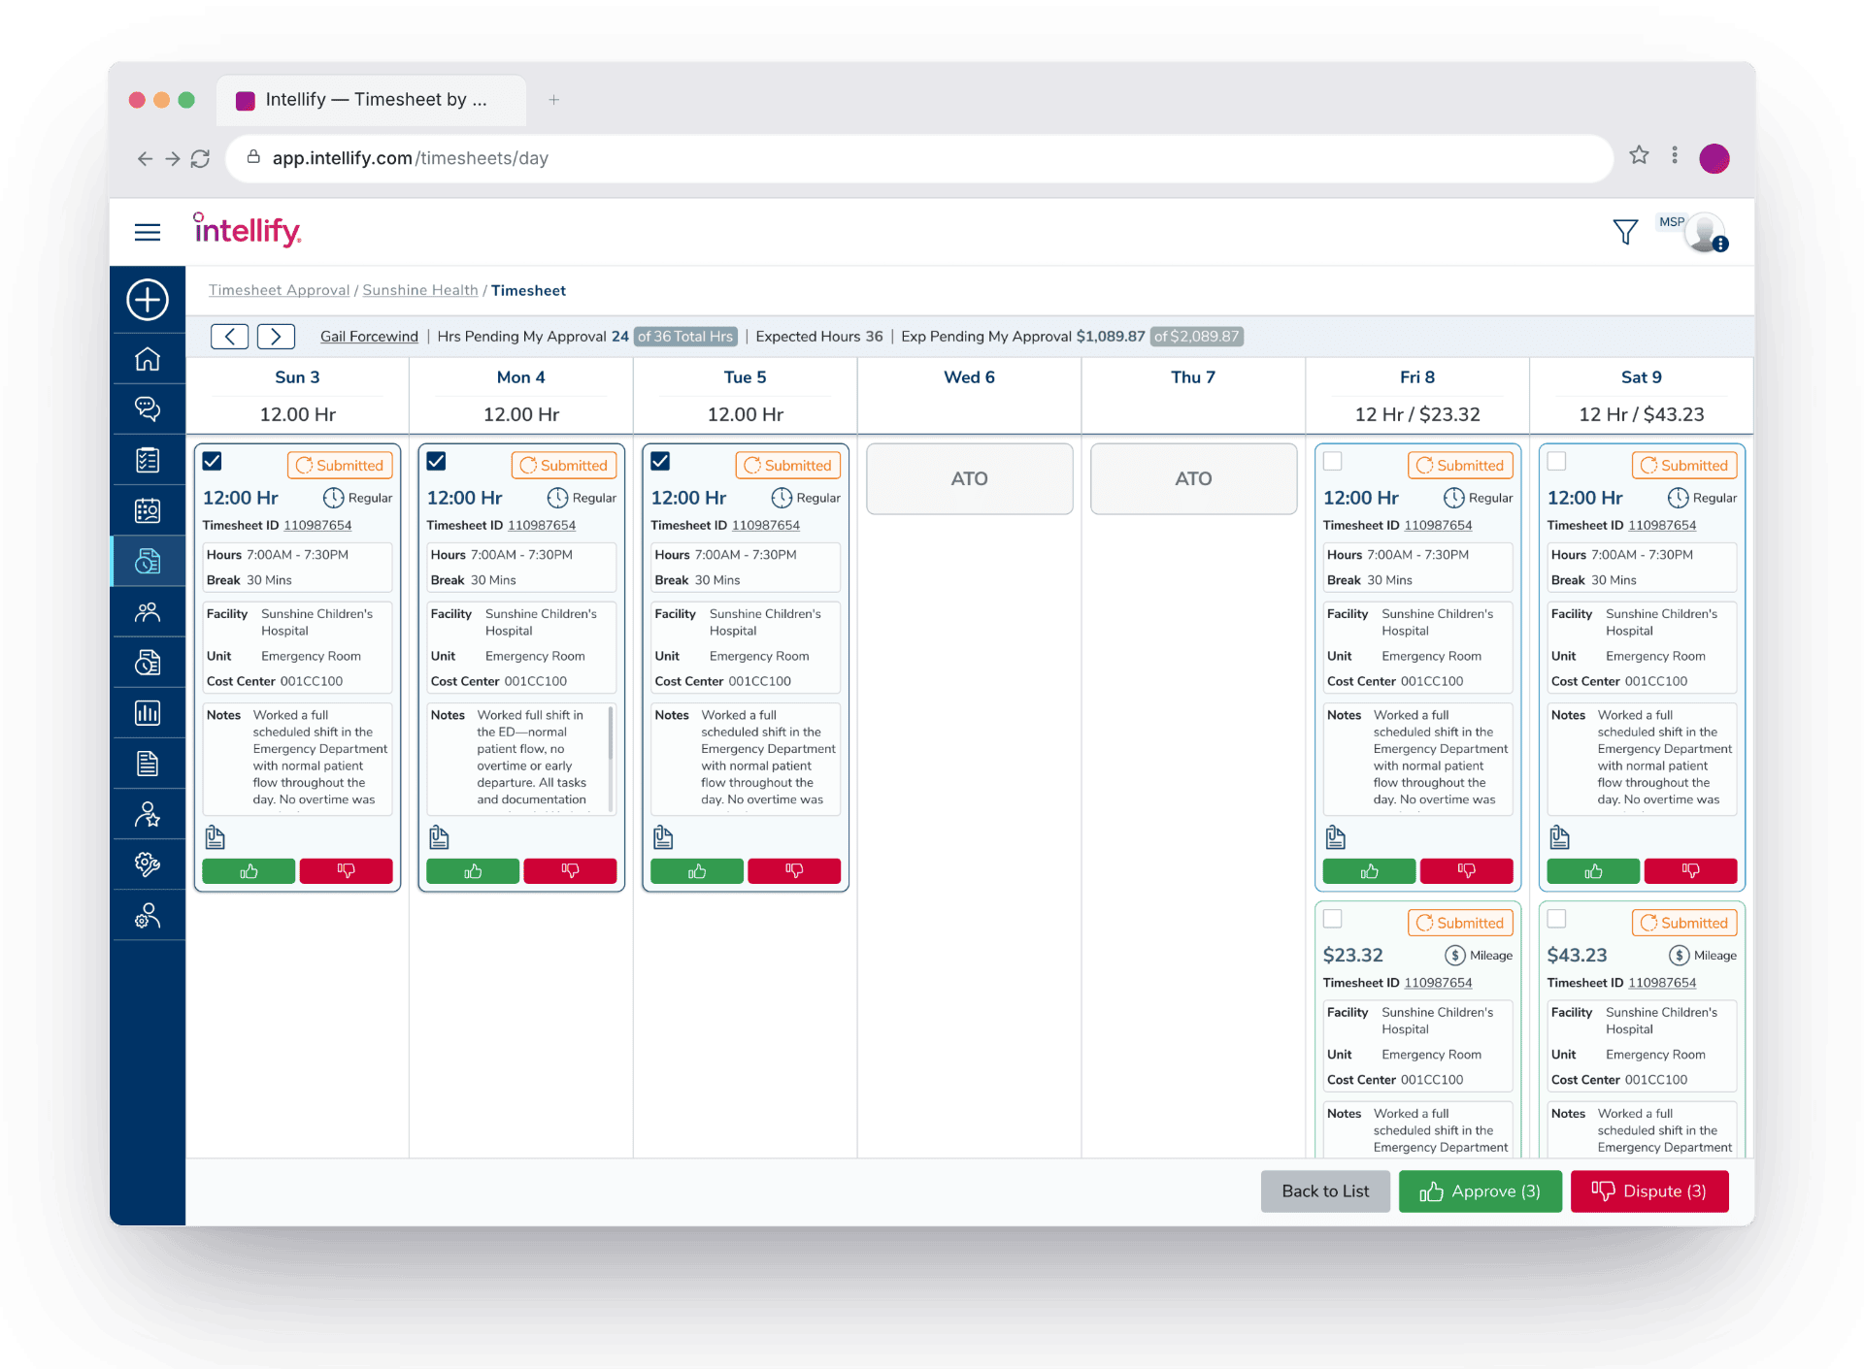This screenshot has height=1369, width=1864.
Task: Click the browser address bar
Action: point(918,158)
